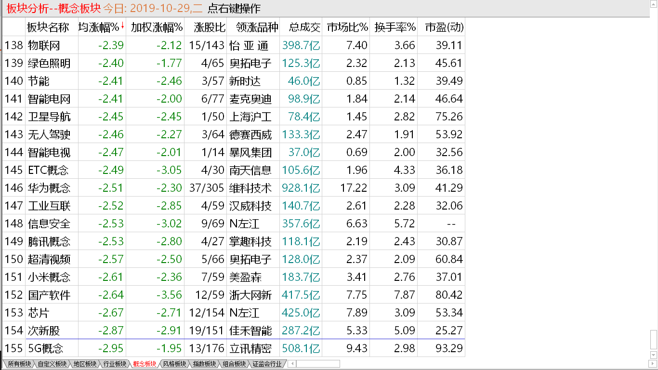Viewport: 658px width, 370px height.
Task: Click leading stock 佳禾智能
Action: [x=251, y=330]
